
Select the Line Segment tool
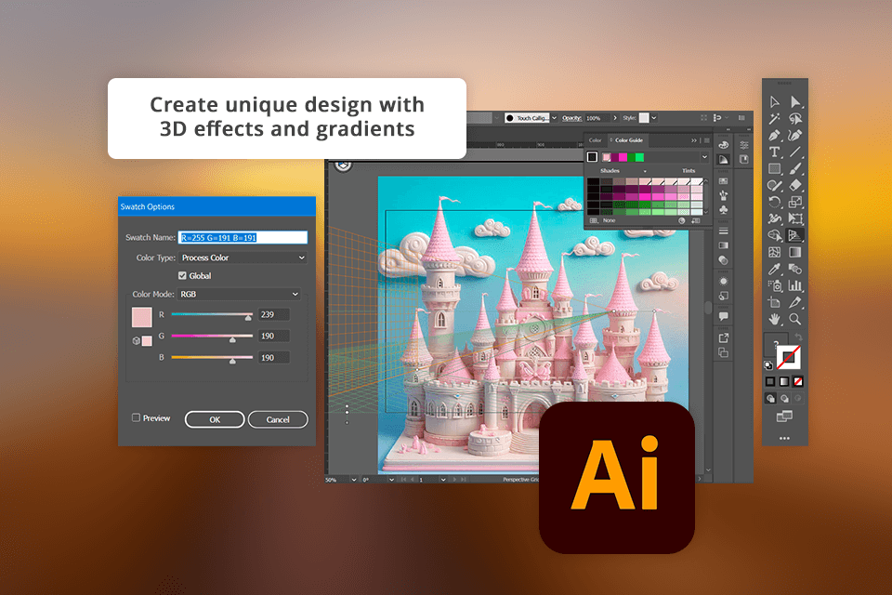pyautogui.click(x=795, y=152)
